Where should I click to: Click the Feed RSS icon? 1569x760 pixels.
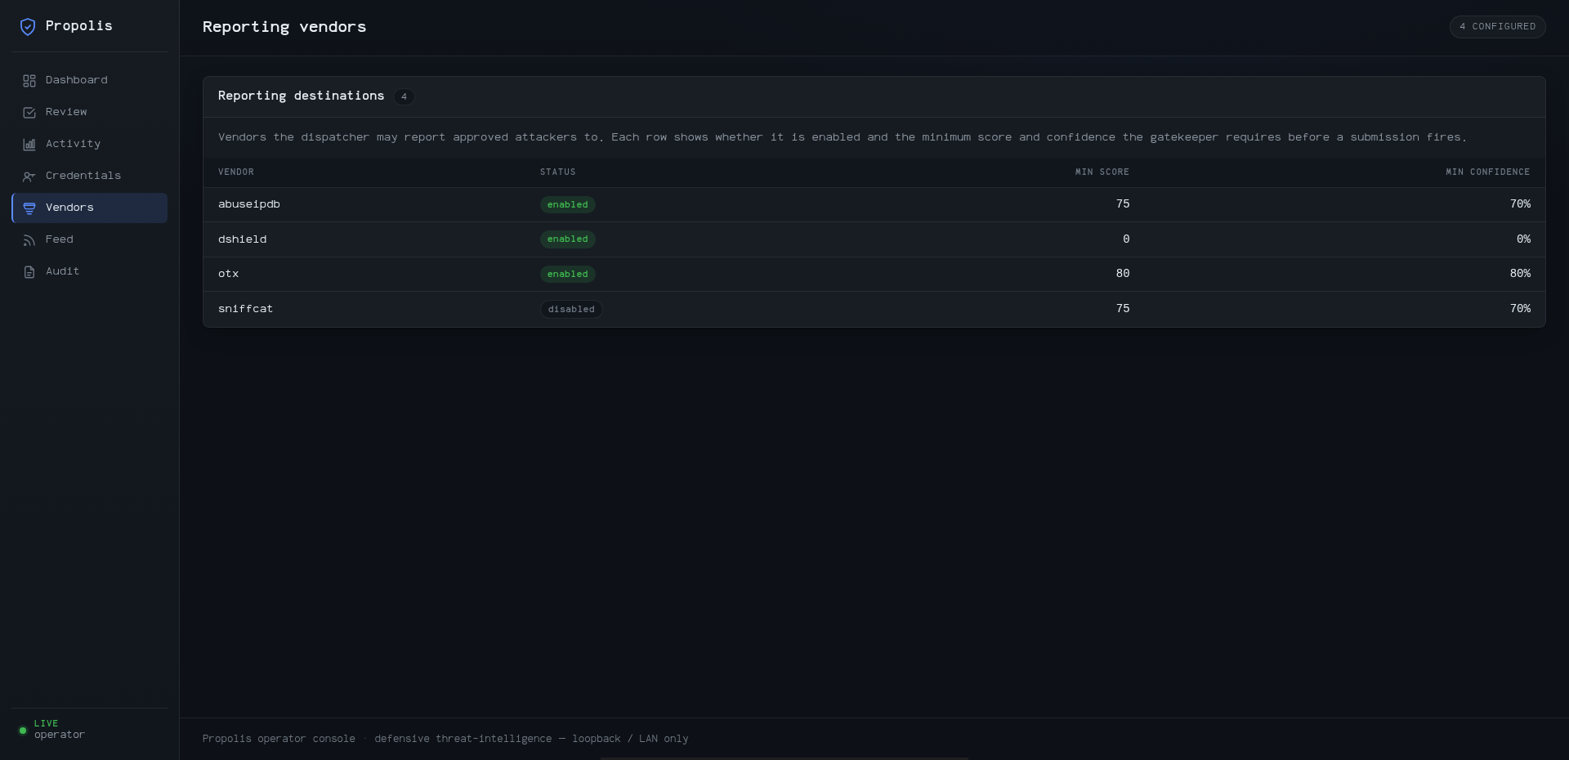(x=29, y=240)
